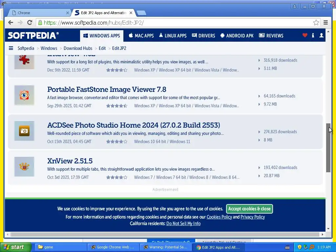Open the user account icon

point(321,35)
